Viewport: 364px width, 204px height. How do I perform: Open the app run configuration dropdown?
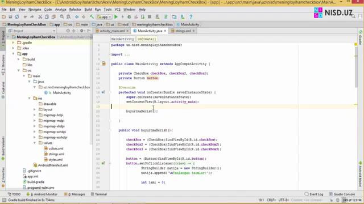coord(104,17)
